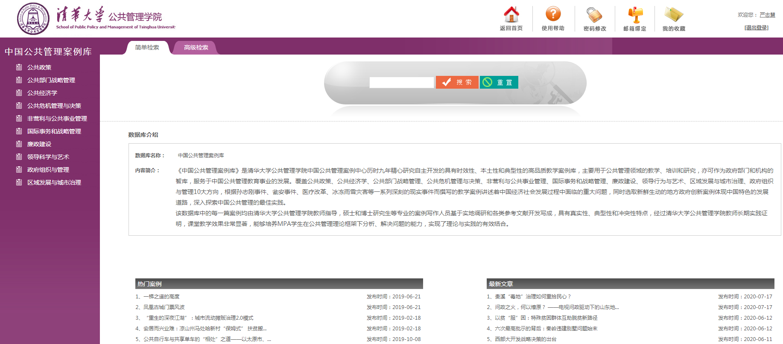Viewport: 783px width, 344px height.
Task: Click the 最新文章 section header
Action: point(631,284)
